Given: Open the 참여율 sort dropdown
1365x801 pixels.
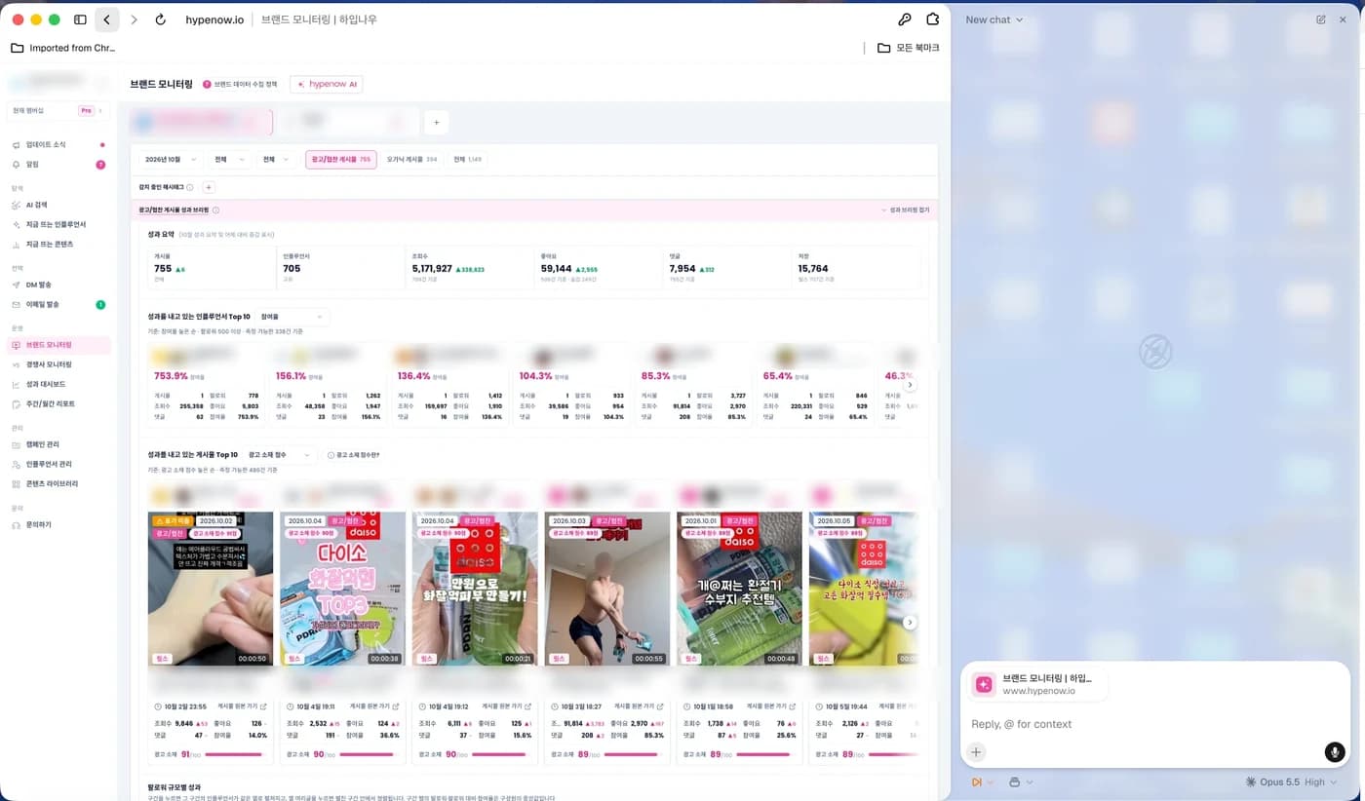Looking at the screenshot, I should pos(292,317).
